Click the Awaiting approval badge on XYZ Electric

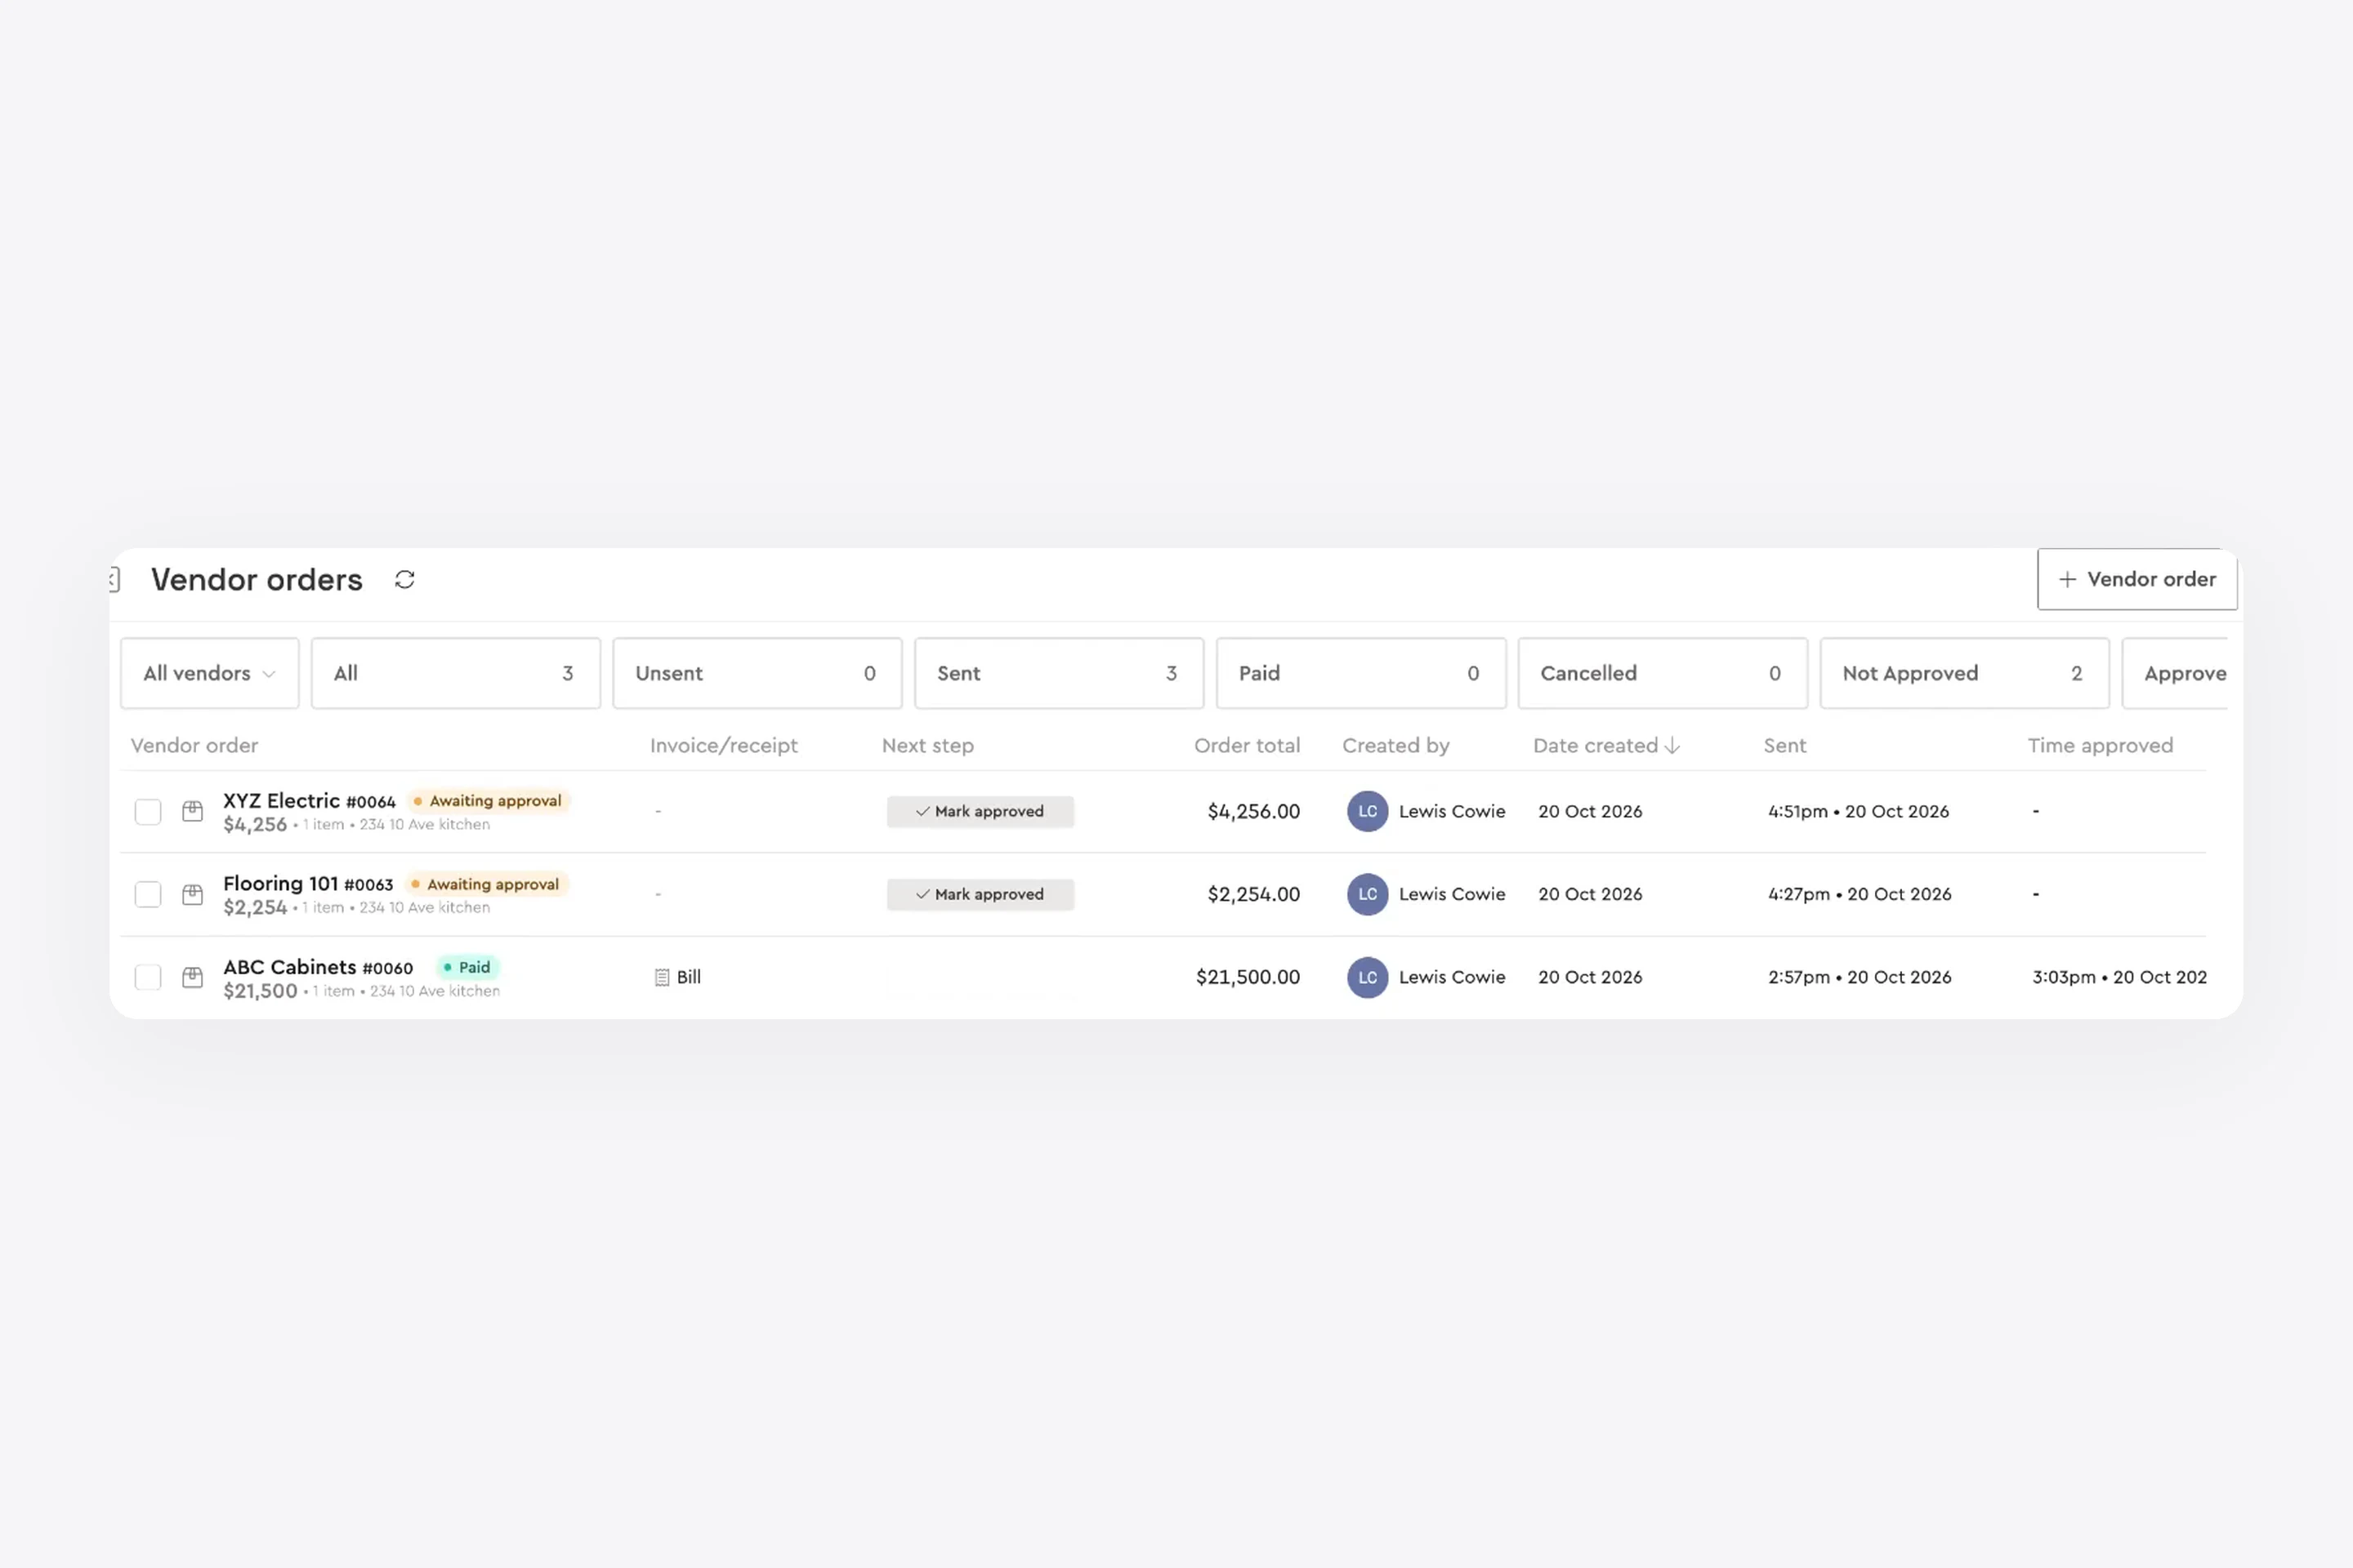click(x=489, y=801)
